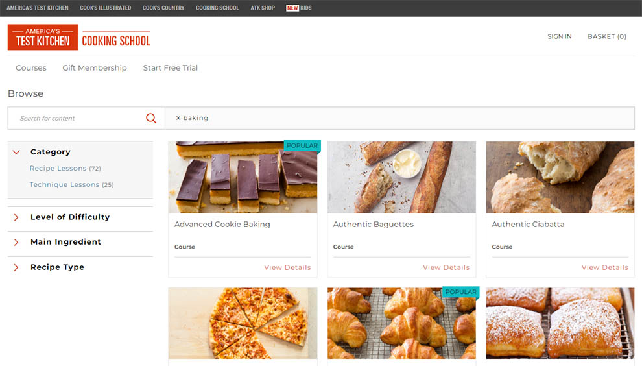642x366 pixels.
Task: Open the Basket (0)
Action: [x=607, y=36]
